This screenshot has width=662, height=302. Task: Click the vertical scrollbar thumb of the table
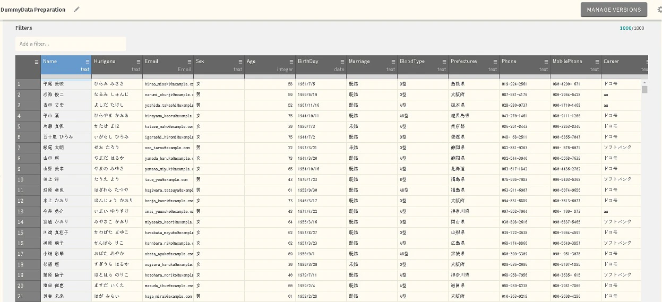click(x=644, y=89)
